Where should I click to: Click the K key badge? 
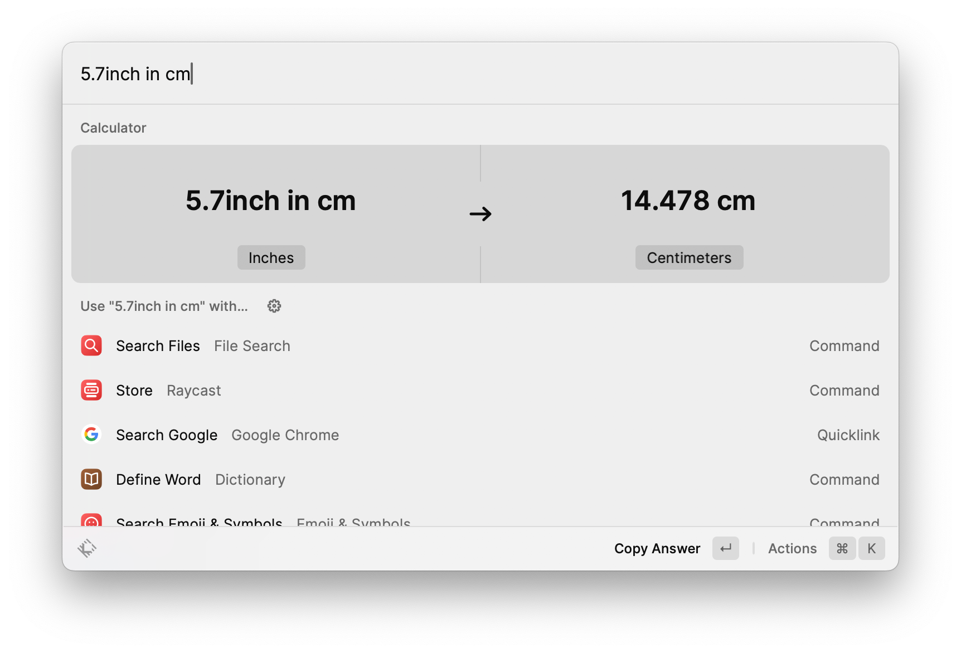coord(872,548)
